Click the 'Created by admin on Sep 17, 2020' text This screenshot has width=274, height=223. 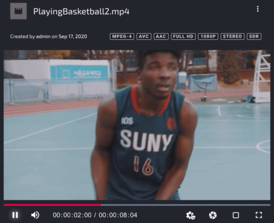(x=49, y=37)
